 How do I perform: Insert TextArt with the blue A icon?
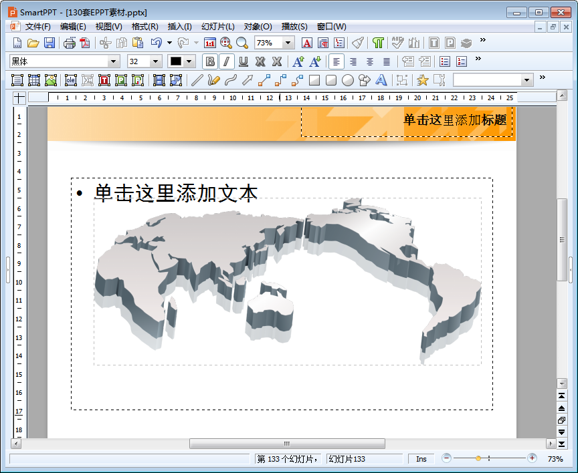(381, 80)
